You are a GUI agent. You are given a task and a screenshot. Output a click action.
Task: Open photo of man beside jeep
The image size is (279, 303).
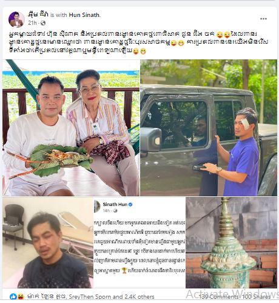(x=209, y=128)
